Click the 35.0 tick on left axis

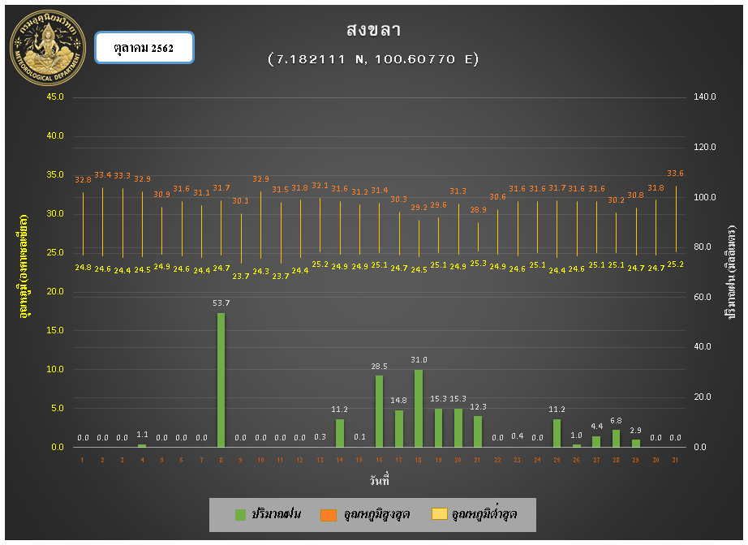[55, 175]
